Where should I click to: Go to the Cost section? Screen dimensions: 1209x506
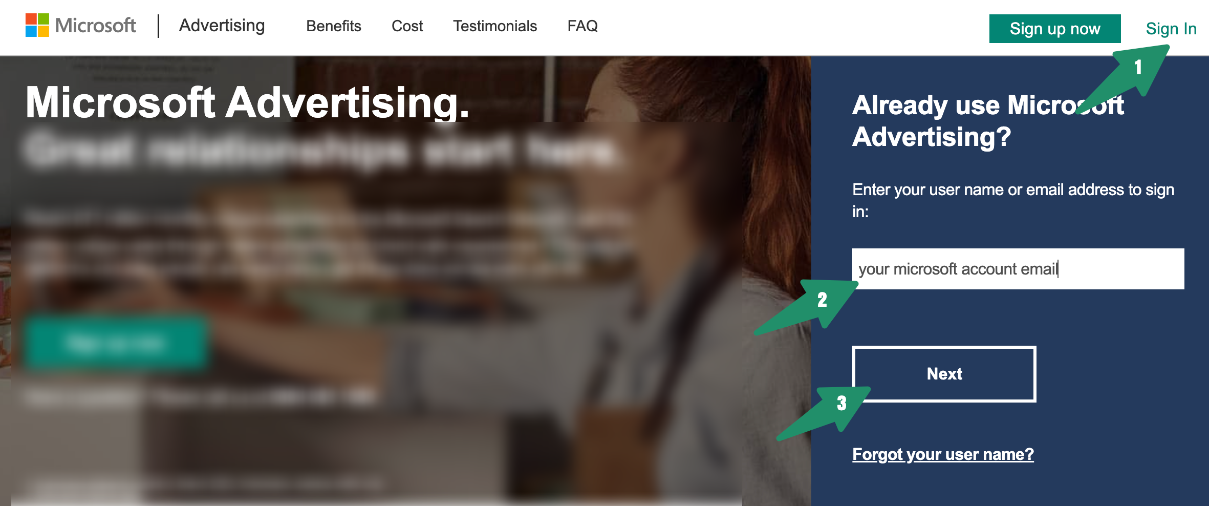pos(407,26)
